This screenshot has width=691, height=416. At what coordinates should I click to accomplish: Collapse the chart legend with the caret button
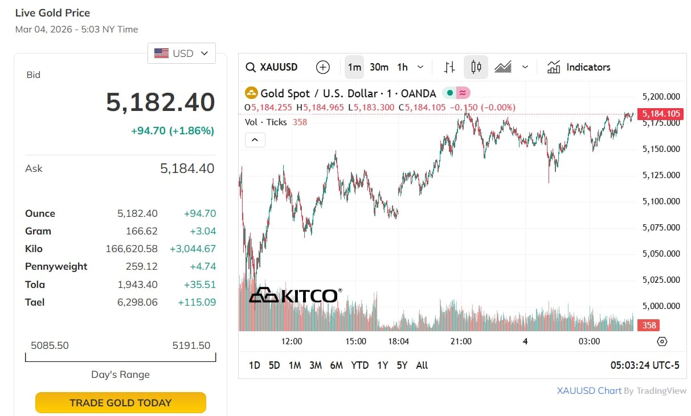[255, 139]
